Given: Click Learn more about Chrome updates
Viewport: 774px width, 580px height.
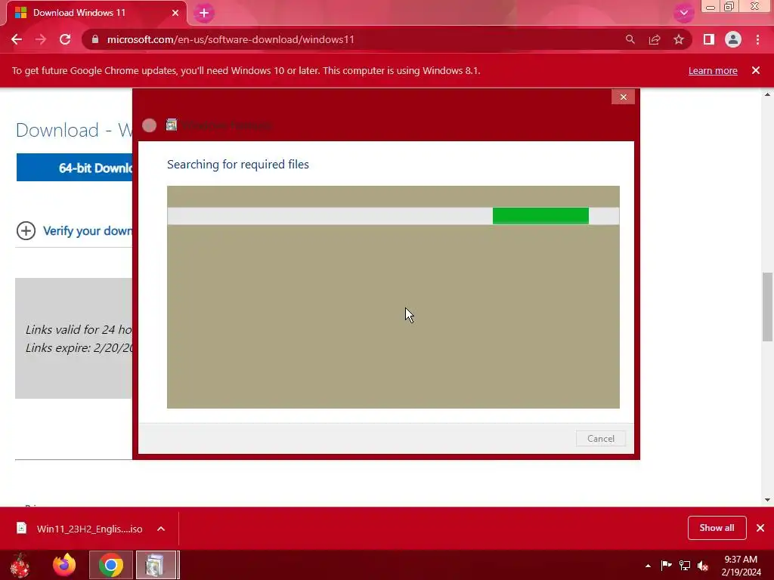Looking at the screenshot, I should pyautogui.click(x=713, y=70).
